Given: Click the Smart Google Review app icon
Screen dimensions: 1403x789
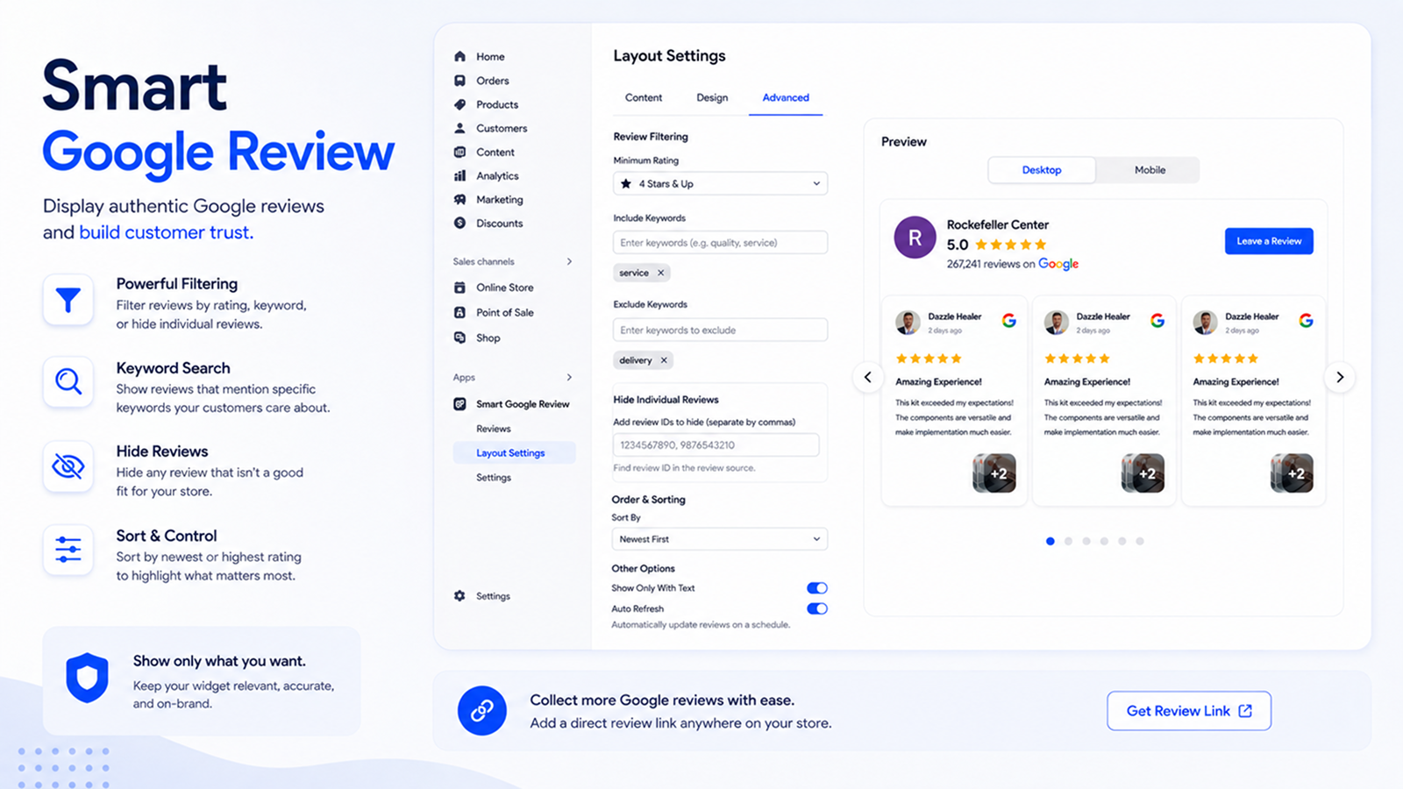Looking at the screenshot, I should click(459, 404).
